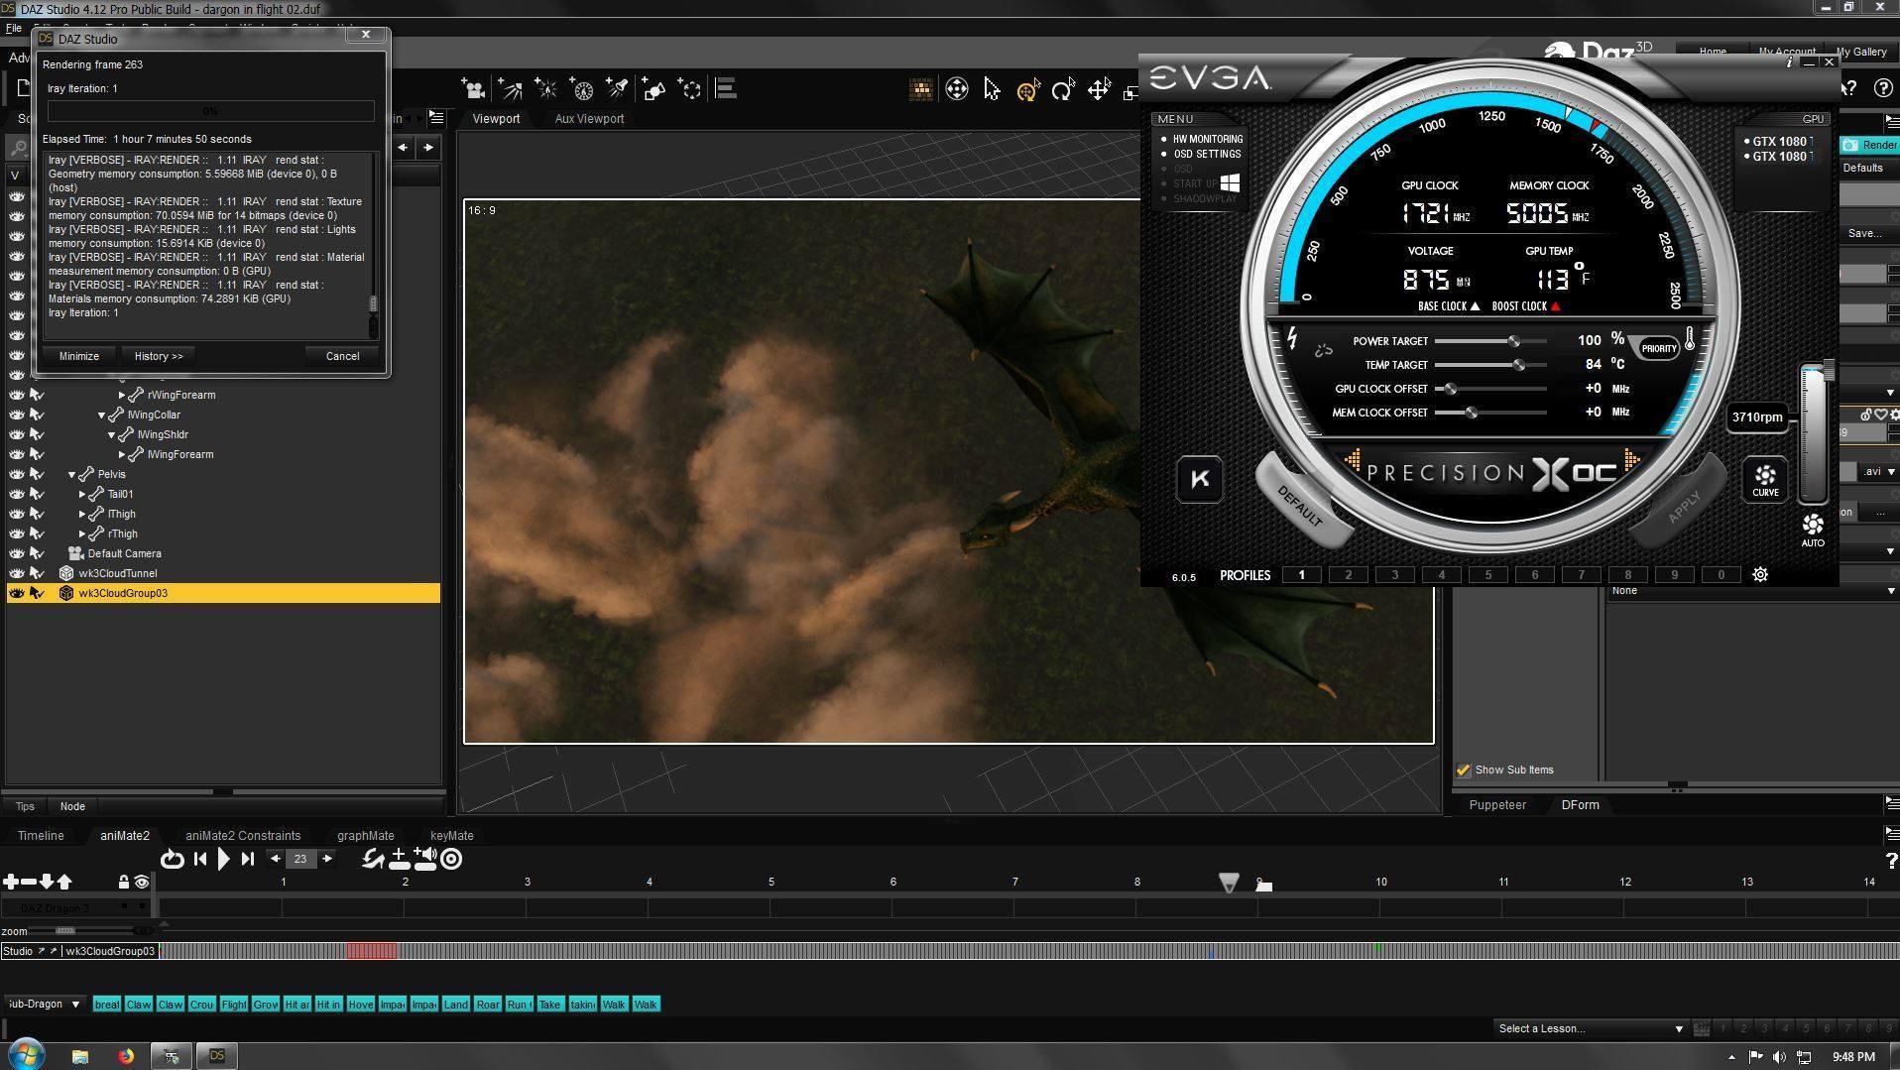
Task: Cancel the render in progress
Action: coord(342,356)
